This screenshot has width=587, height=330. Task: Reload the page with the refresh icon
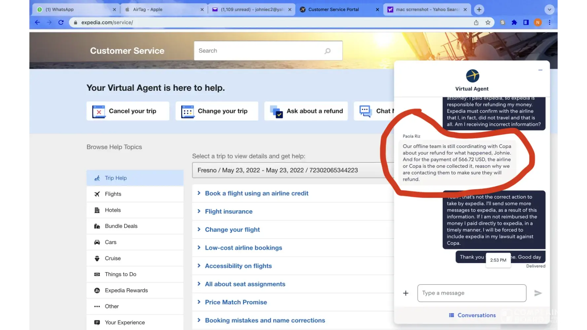[x=61, y=22]
